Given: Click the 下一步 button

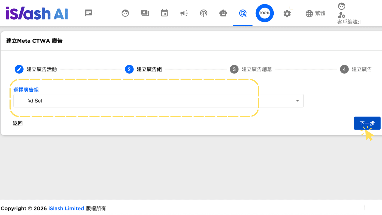Looking at the screenshot, I should point(367,123).
